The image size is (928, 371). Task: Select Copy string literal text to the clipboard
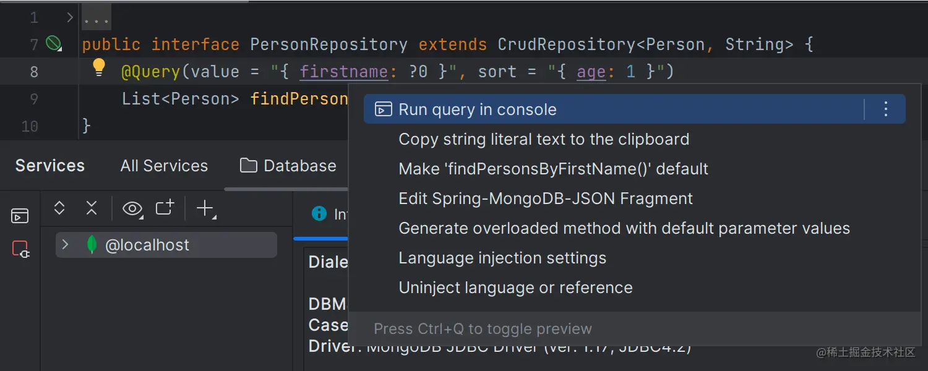pyautogui.click(x=544, y=139)
